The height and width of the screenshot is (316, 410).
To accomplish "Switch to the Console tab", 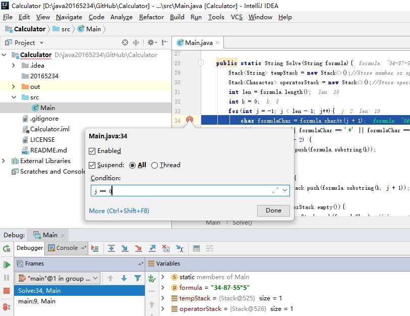I will click(67, 248).
